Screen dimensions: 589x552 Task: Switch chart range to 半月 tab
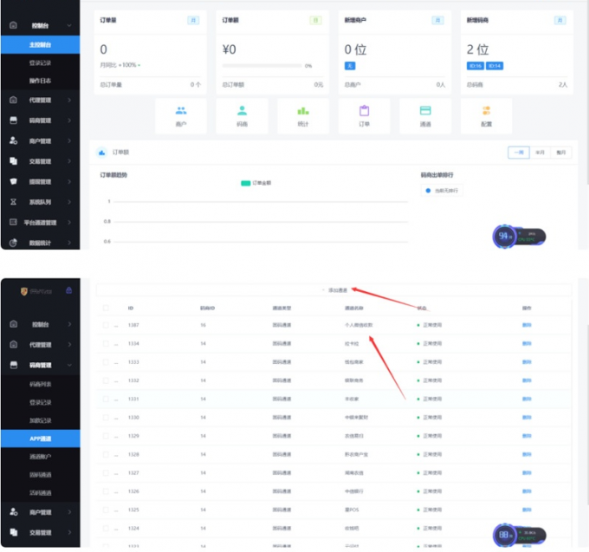tap(540, 153)
